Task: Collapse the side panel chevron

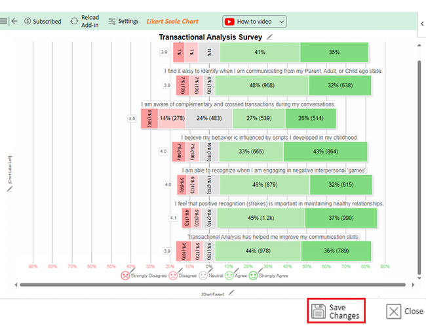Action: (x=422, y=24)
